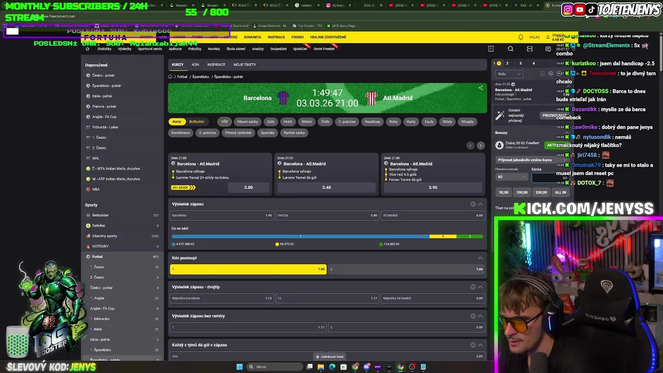Open Betbuilder in Sporty list
Image resolution: width=663 pixels, height=373 pixels.
click(x=123, y=215)
